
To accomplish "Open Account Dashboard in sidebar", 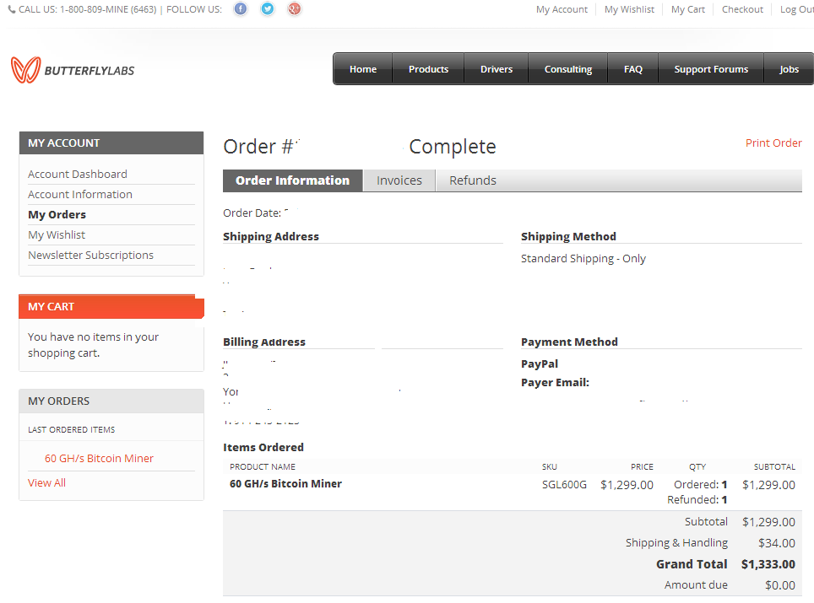I will click(78, 175).
